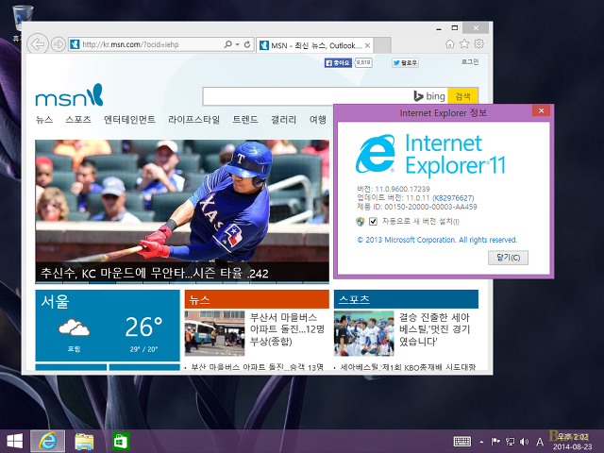Click the touch keyboard tray icon
The image size is (604, 453).
462,442
